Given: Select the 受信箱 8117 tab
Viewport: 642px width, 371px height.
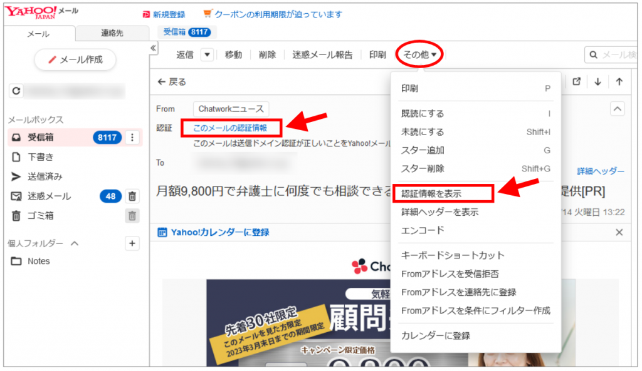Looking at the screenshot, I should point(187,32).
